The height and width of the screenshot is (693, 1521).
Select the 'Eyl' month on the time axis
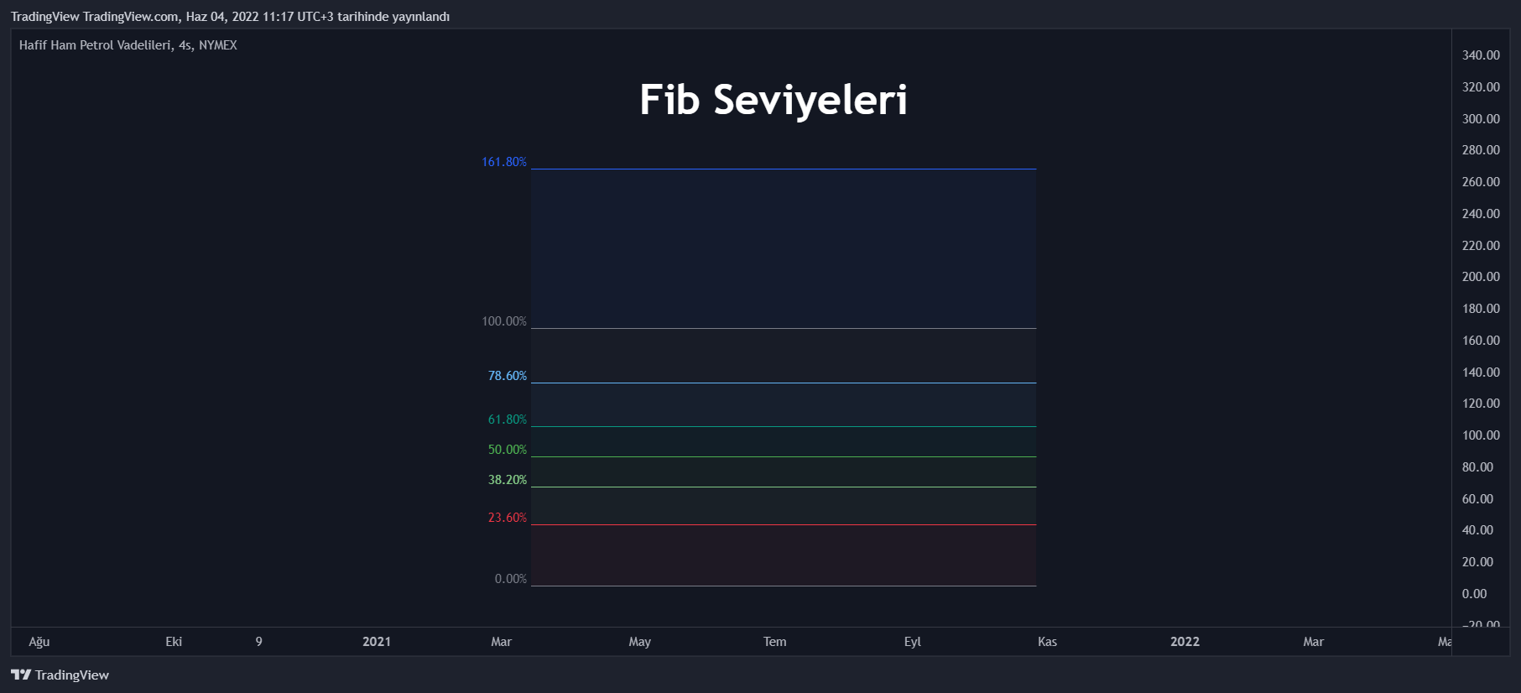(x=912, y=642)
